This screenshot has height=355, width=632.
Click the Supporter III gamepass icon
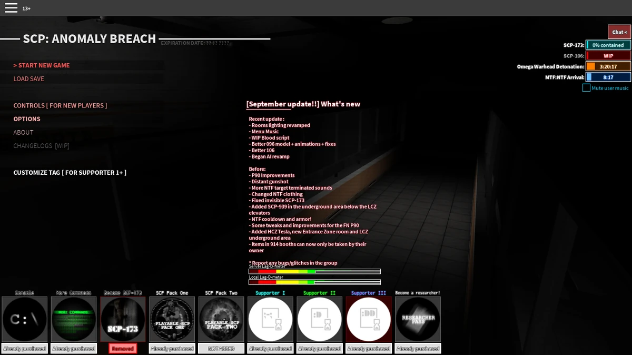pos(368,319)
